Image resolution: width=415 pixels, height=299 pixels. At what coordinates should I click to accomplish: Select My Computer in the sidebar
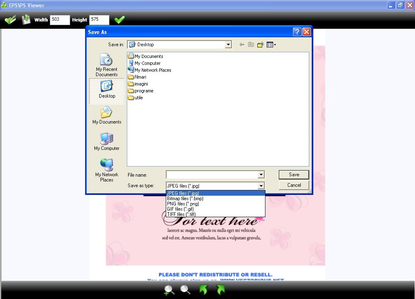(x=106, y=142)
